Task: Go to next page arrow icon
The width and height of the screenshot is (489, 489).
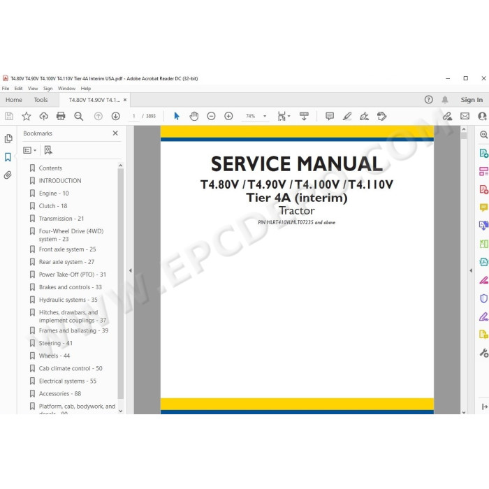Action: tap(116, 117)
